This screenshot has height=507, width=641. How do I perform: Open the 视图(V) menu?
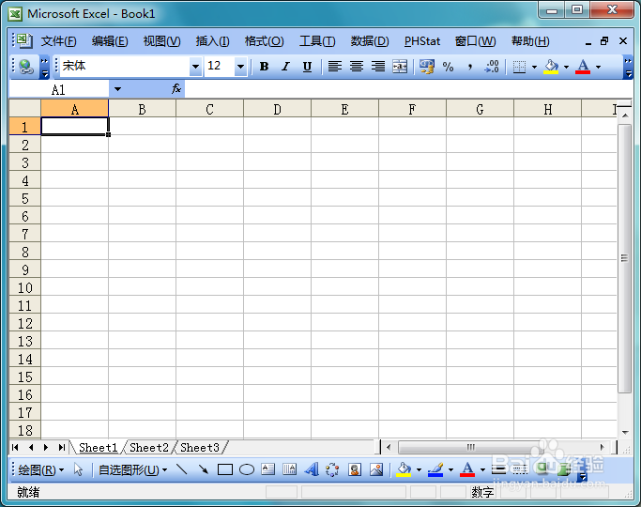(161, 41)
